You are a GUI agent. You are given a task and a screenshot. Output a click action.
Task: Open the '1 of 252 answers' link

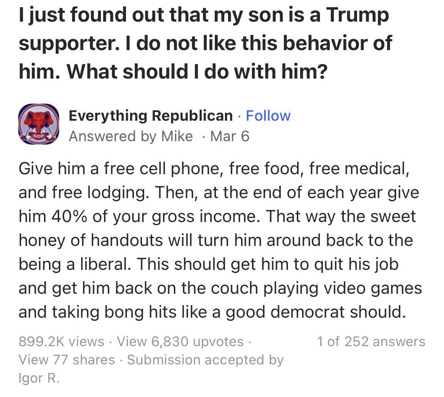pos(371,342)
